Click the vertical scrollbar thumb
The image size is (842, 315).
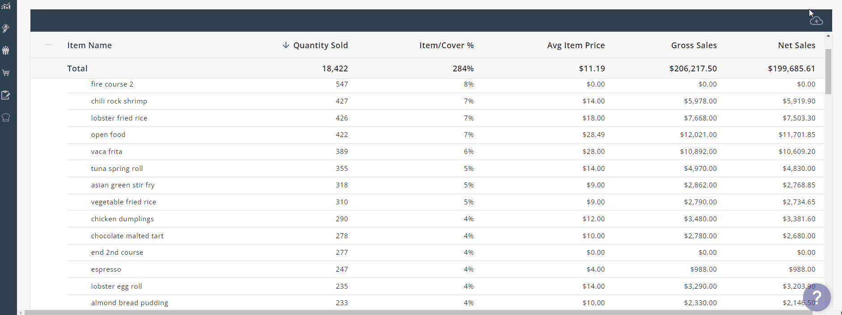[828, 71]
